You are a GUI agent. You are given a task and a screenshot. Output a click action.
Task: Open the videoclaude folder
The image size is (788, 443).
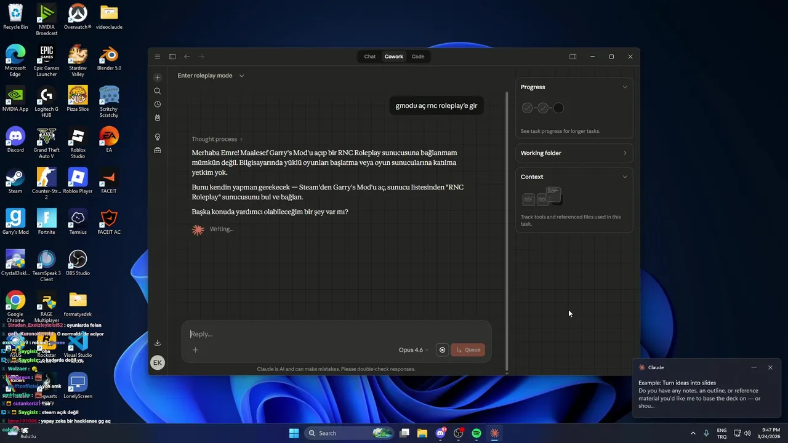109,17
